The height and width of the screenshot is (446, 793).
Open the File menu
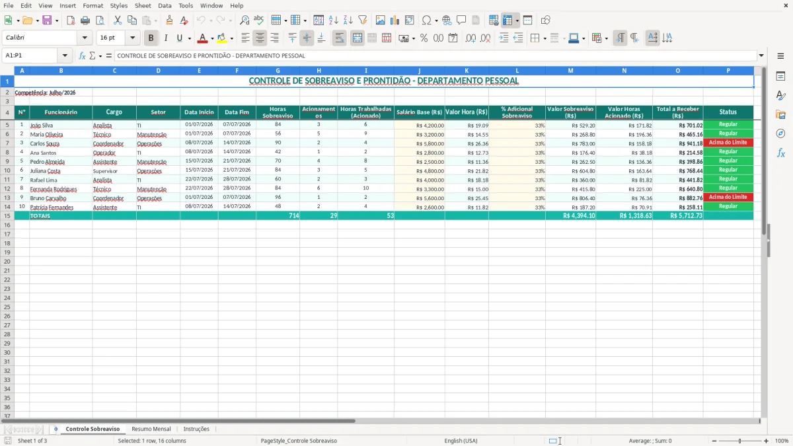(9, 5)
